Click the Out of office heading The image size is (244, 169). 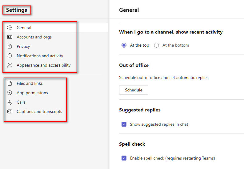(x=134, y=65)
